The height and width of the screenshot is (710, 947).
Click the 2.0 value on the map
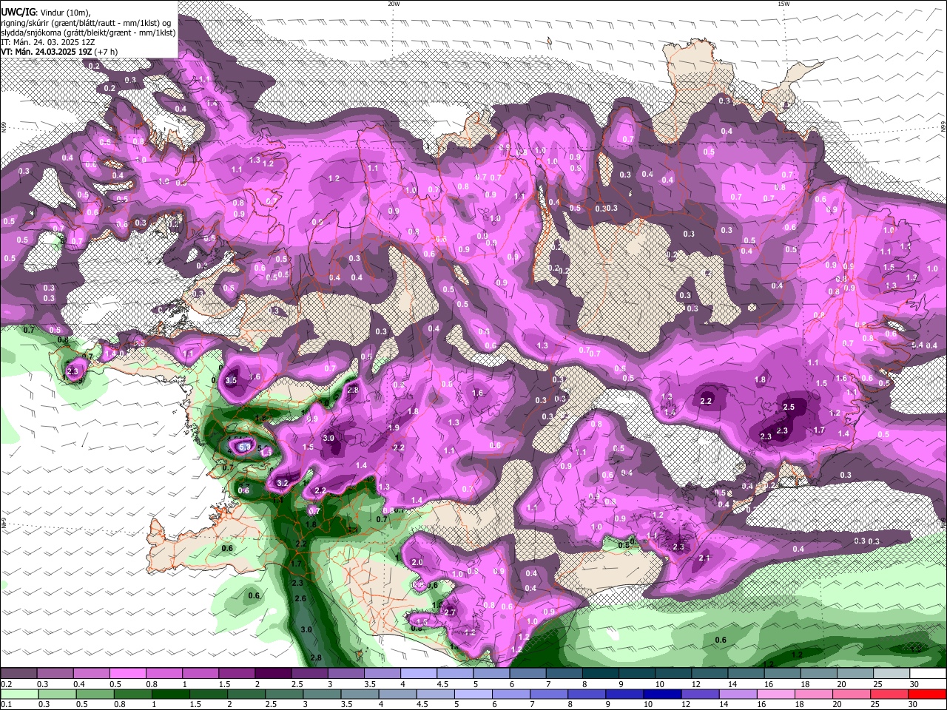click(x=417, y=563)
